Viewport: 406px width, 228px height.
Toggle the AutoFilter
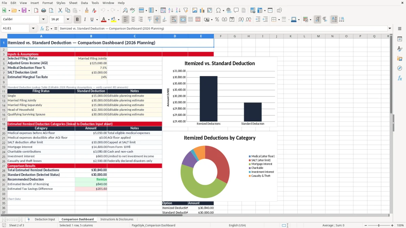tap(186, 10)
